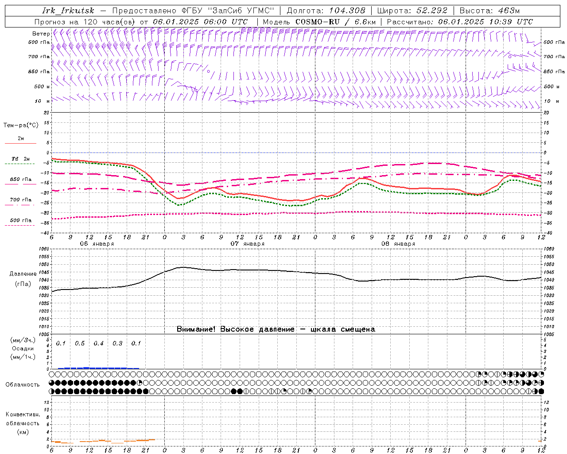Viewport: 567px width, 454px height.
Task: Select the Давление pressure panel label
Action: [x=23, y=274]
